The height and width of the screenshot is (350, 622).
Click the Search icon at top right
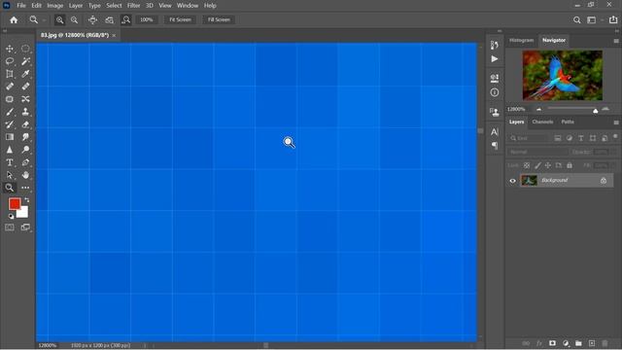tap(576, 19)
